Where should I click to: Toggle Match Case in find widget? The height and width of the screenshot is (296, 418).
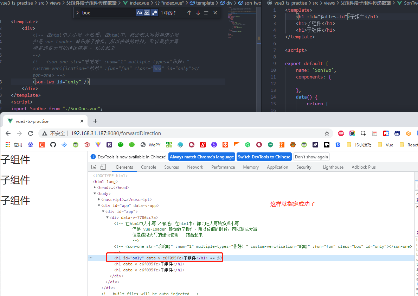(139, 13)
